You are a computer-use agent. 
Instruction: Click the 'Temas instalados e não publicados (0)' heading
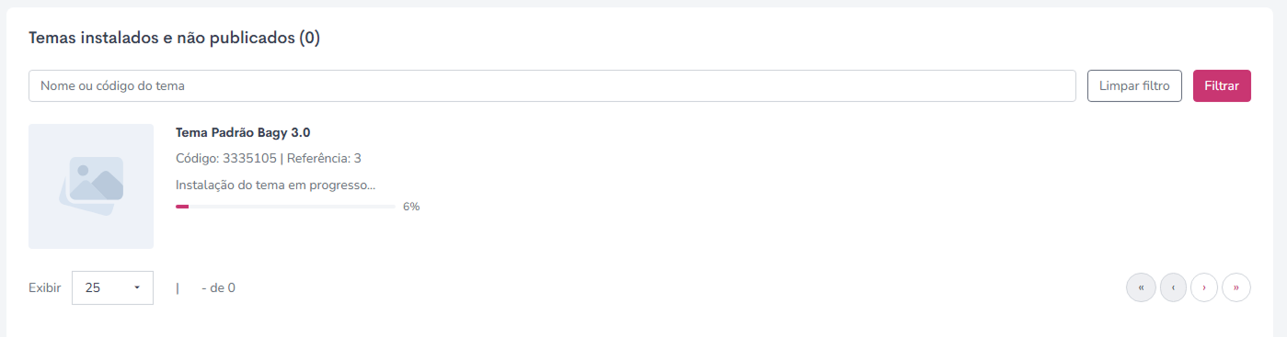click(x=175, y=38)
